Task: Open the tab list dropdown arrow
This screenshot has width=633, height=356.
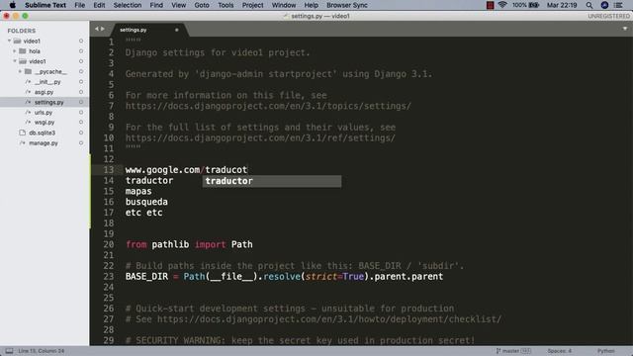Action: point(624,29)
